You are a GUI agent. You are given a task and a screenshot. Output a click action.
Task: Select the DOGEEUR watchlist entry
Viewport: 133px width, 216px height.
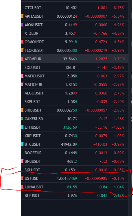75,153
